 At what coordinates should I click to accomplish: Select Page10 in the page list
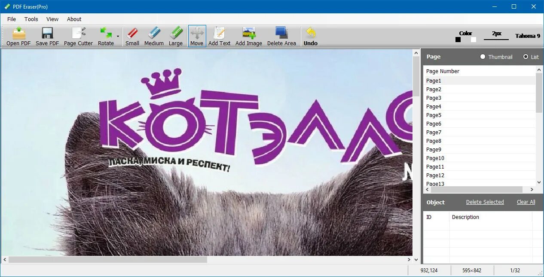480,158
